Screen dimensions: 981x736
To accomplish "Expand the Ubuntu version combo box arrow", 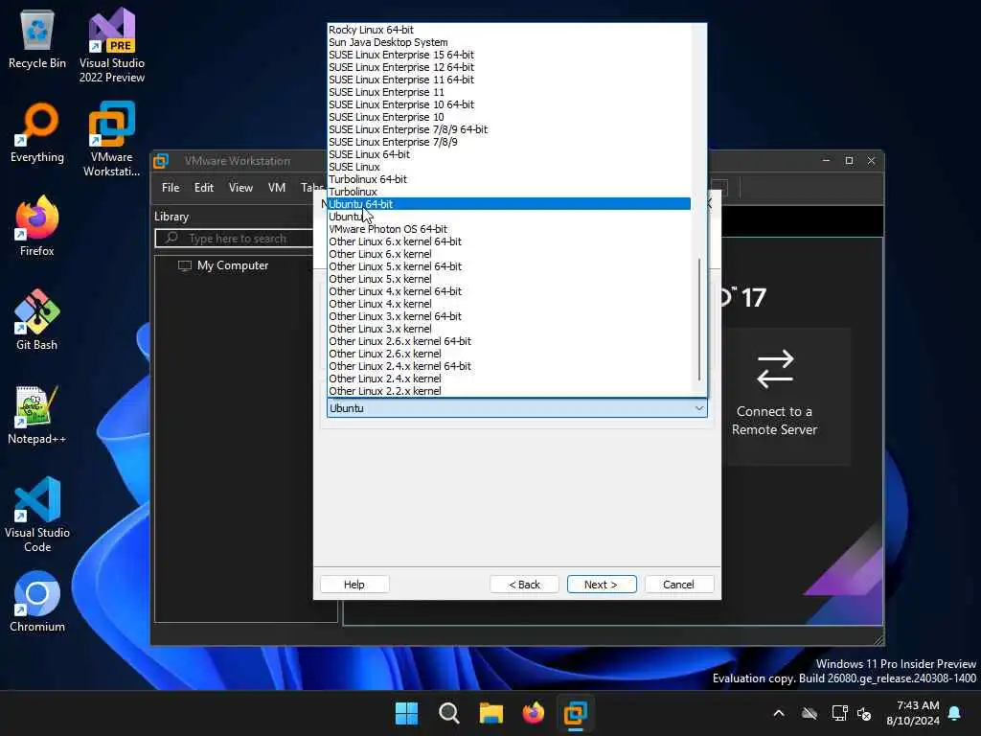I will pos(698,408).
